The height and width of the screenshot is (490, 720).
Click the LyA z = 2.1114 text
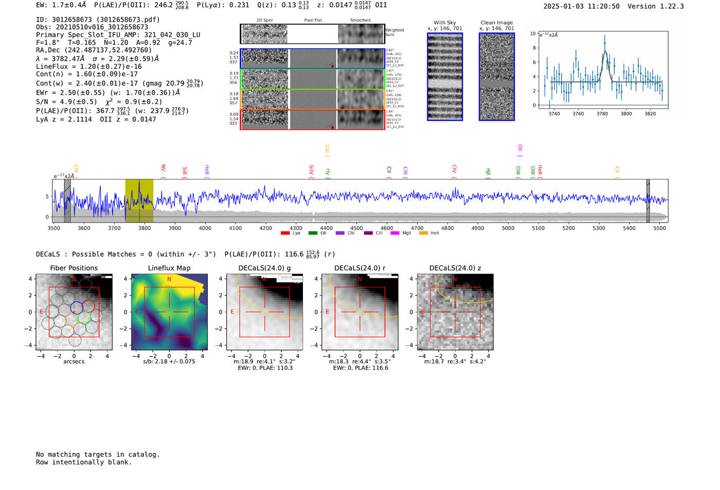tap(64, 119)
